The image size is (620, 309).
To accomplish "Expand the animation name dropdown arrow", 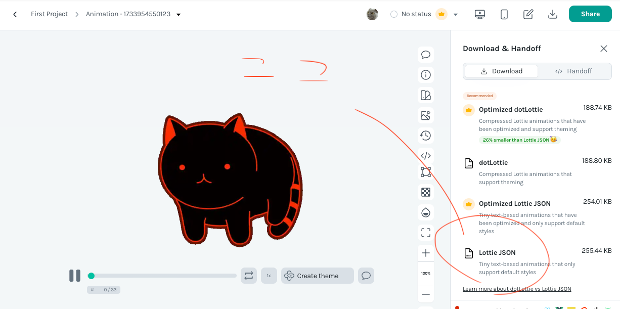I will click(179, 14).
